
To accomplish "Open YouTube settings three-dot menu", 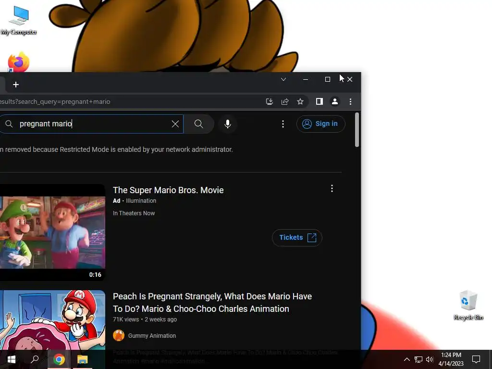I will coord(283,124).
